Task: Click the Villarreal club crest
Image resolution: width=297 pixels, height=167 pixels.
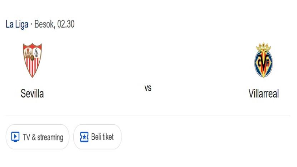Action: click(263, 60)
